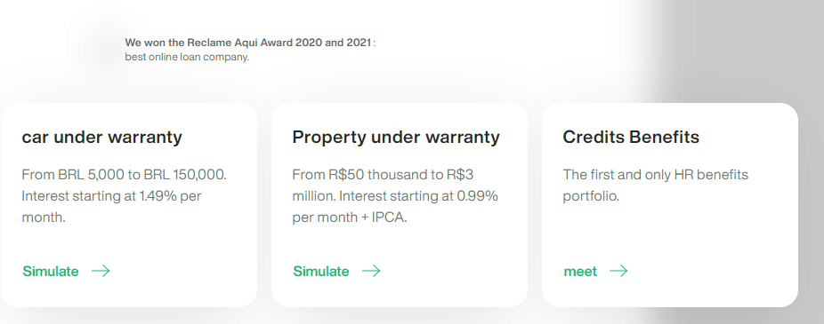This screenshot has height=324, width=824.
Task: Open Simulate link in Property under warranty card
Action: coord(321,272)
